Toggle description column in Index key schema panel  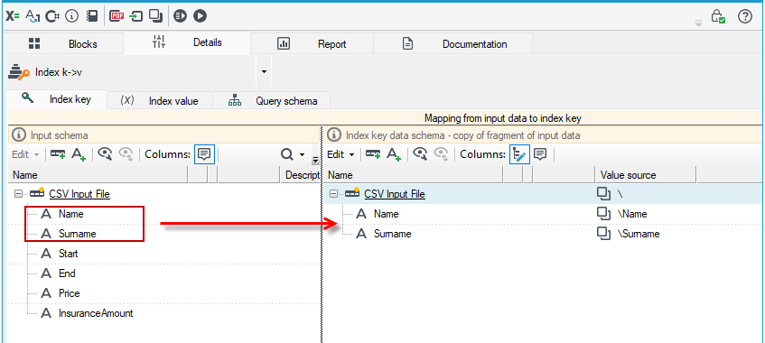point(539,154)
